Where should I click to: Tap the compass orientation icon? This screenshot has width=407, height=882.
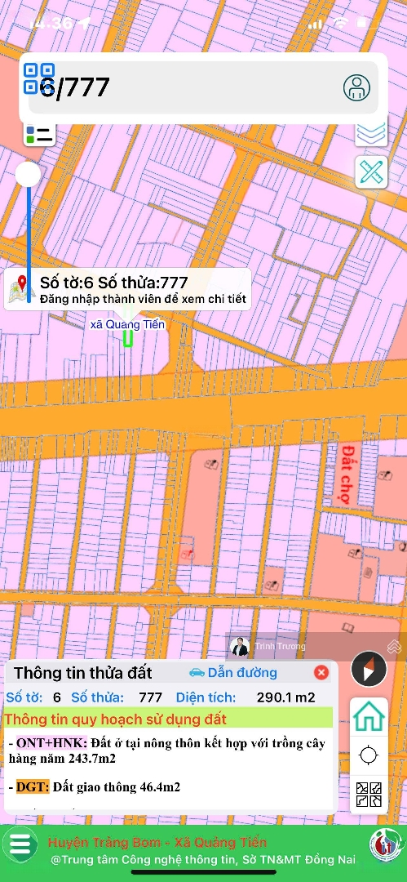[x=369, y=670]
